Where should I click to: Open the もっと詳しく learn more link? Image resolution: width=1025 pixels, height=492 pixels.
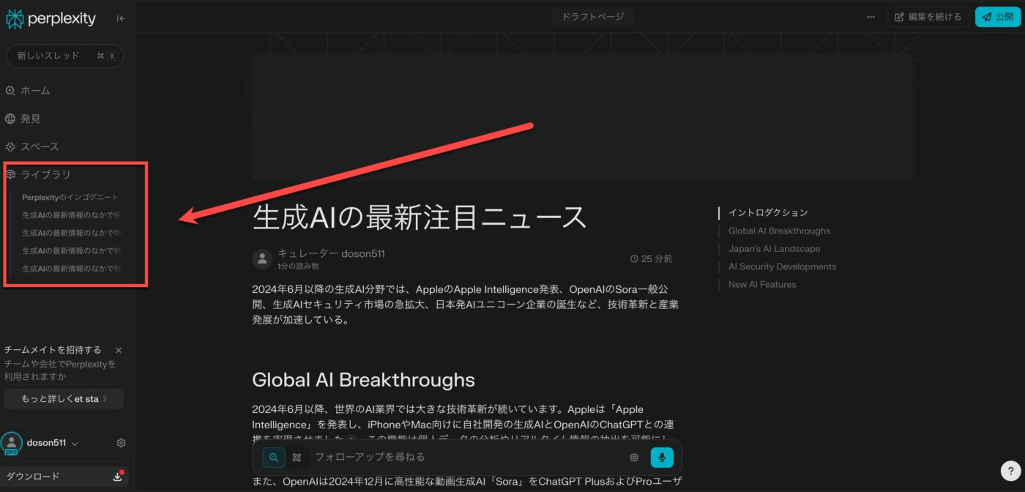pyautogui.click(x=64, y=399)
